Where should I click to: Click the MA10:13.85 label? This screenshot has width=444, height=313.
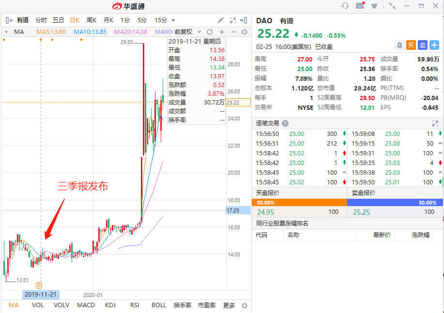point(90,32)
